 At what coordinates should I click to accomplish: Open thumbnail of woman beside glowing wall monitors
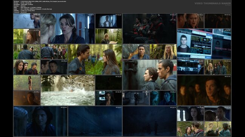[109, 98]
